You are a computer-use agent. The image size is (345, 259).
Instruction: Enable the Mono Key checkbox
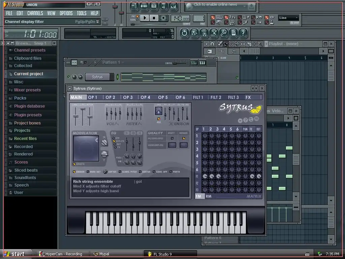88,172
